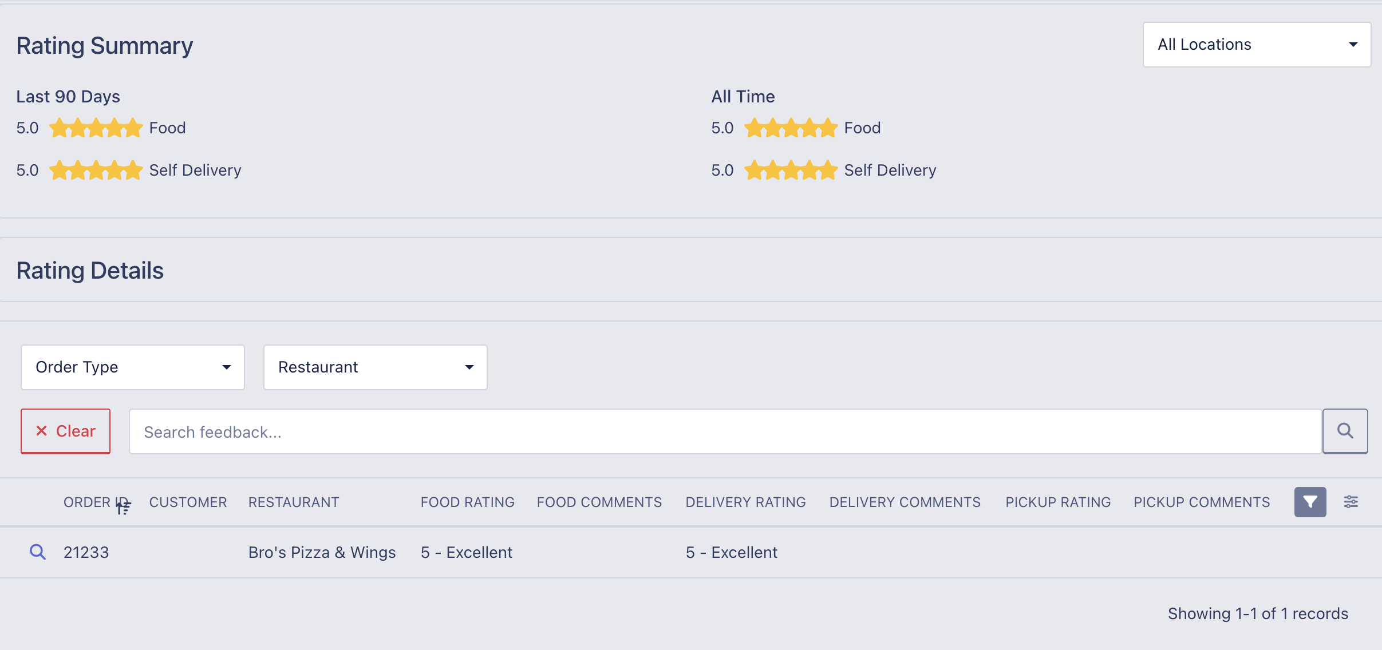Sort by the FOOD RATING column header
This screenshot has height=650, width=1382.
[x=467, y=502]
